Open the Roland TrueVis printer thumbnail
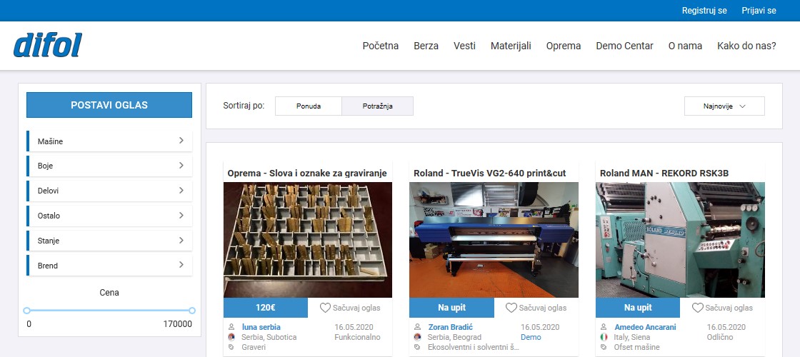Image resolution: width=800 pixels, height=357 pixels. point(494,240)
